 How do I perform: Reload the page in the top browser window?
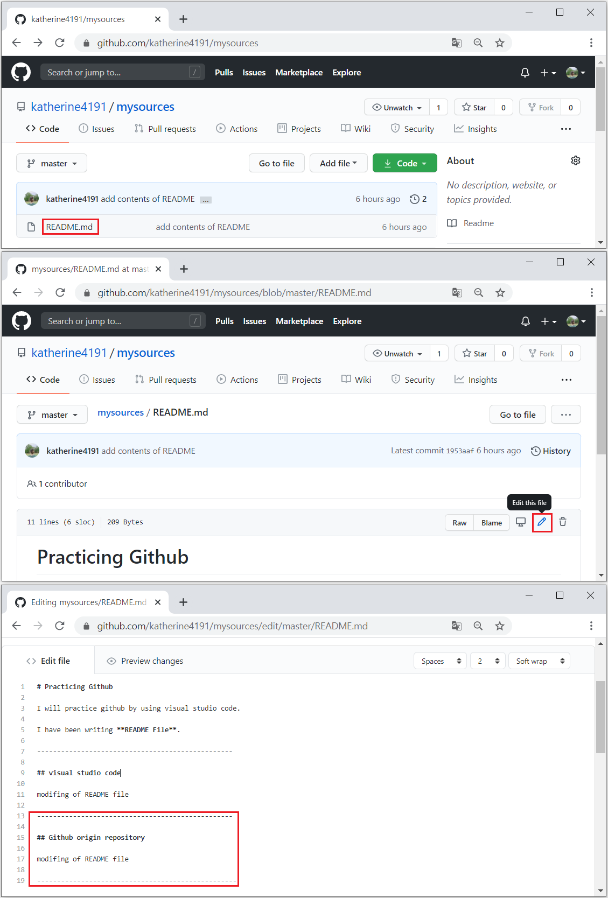click(x=60, y=43)
